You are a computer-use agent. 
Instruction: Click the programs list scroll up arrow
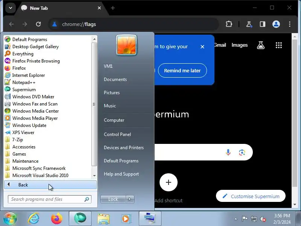[94, 39]
